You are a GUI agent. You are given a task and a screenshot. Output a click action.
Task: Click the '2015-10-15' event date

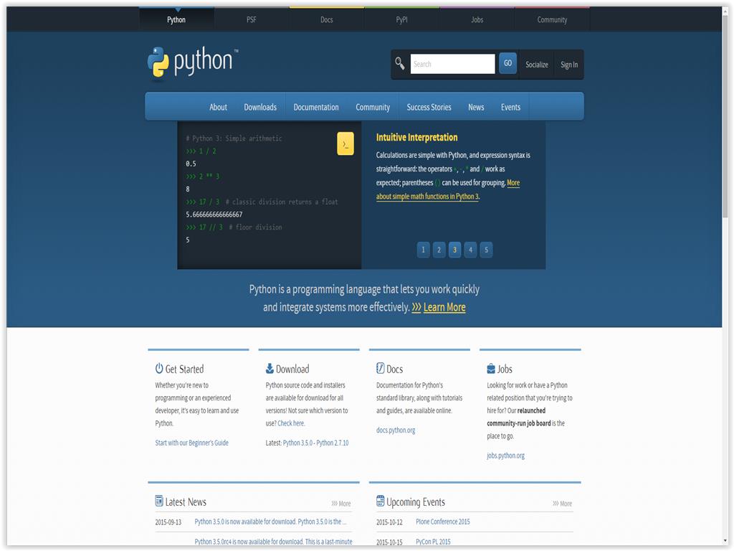[389, 542]
